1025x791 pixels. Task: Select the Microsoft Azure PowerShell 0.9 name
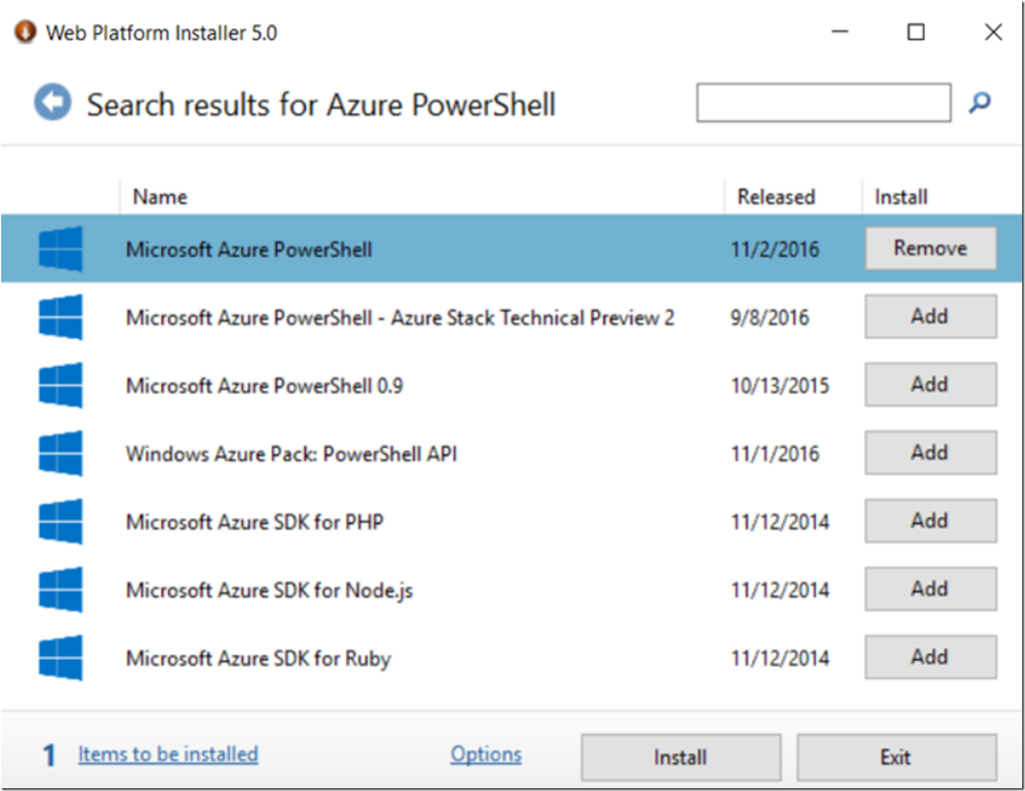[264, 386]
